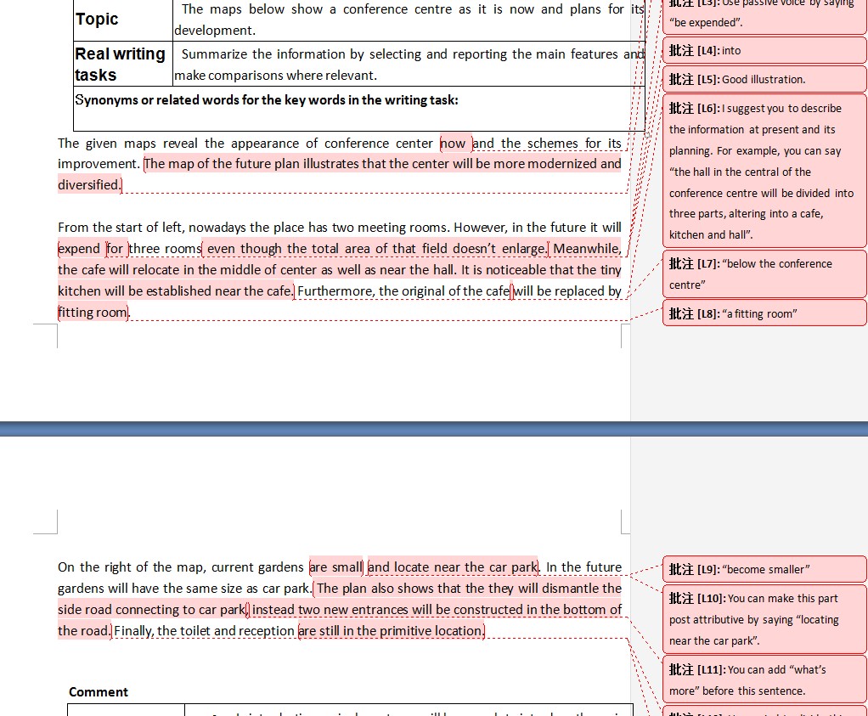Viewport: 868px width, 716px height.
Task: Click highlighted phrase "and locate near the car park"
Action: coord(453,567)
